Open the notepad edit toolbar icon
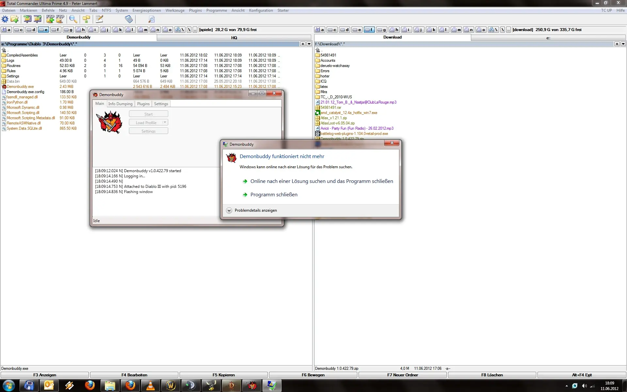This screenshot has height=392, width=627. (x=99, y=19)
